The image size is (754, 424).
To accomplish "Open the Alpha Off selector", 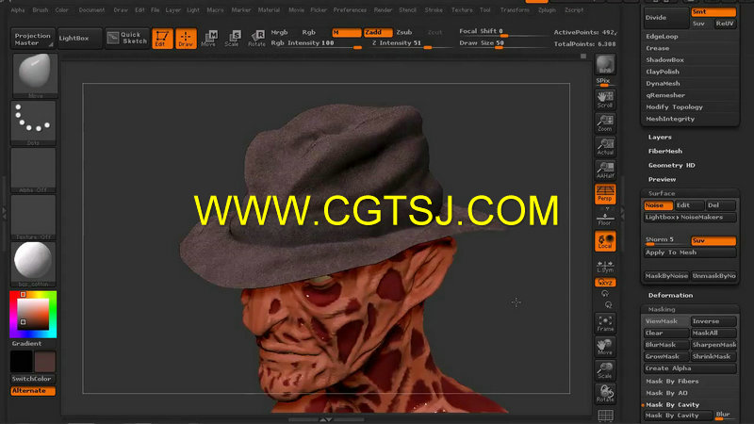I will 33,170.
